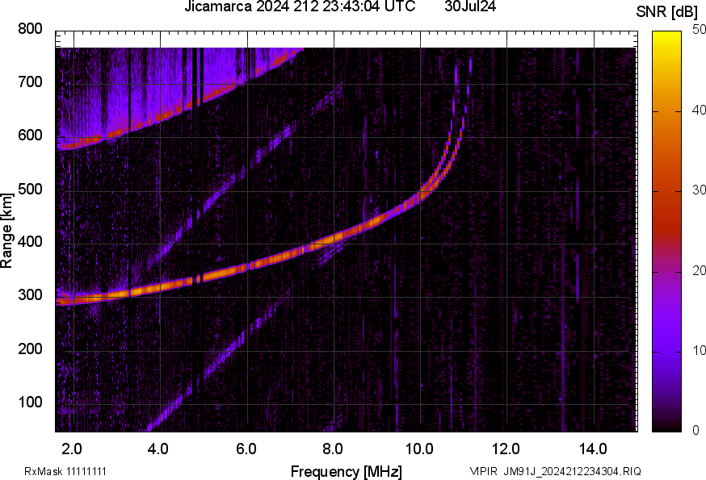Click the colorbar tick label '0'
This screenshot has height=480, width=706.
tap(696, 430)
